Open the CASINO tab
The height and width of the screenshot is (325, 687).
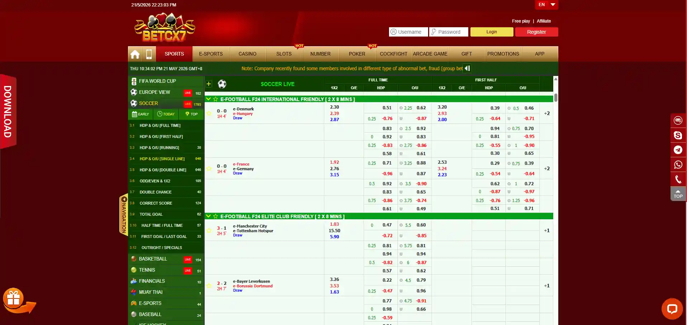point(247,54)
